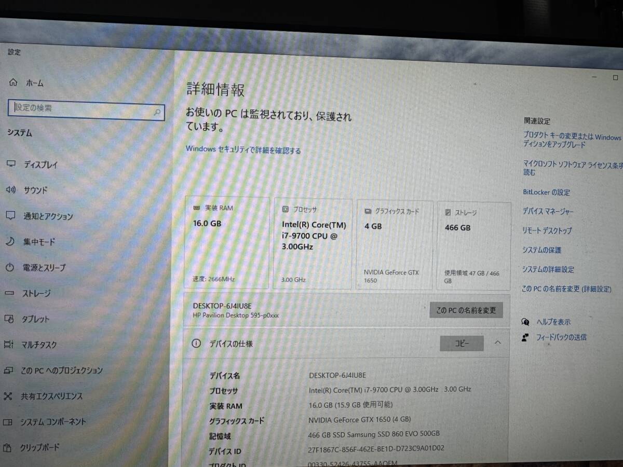The height and width of the screenshot is (467, 623).
Task: Click この PC の名前を変更 button
Action: [466, 310]
